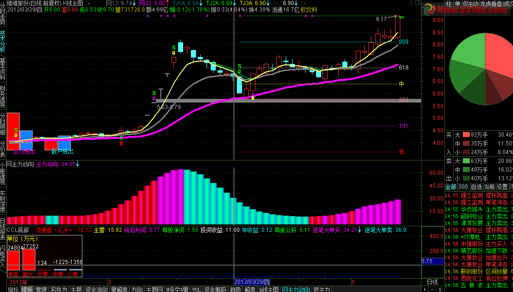The image size is (513, 292).
Task: Select the 网主力动向 bottom tab
Action: [296, 289]
